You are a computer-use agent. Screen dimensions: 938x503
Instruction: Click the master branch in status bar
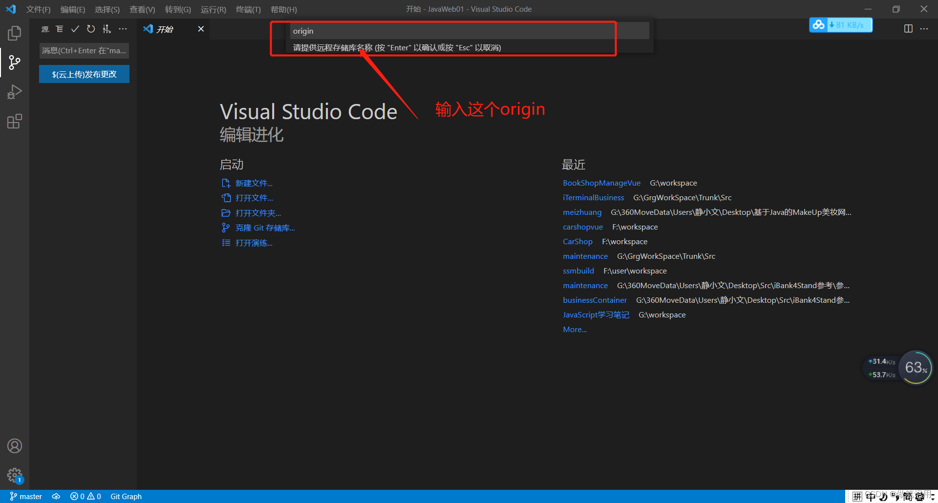coord(26,496)
